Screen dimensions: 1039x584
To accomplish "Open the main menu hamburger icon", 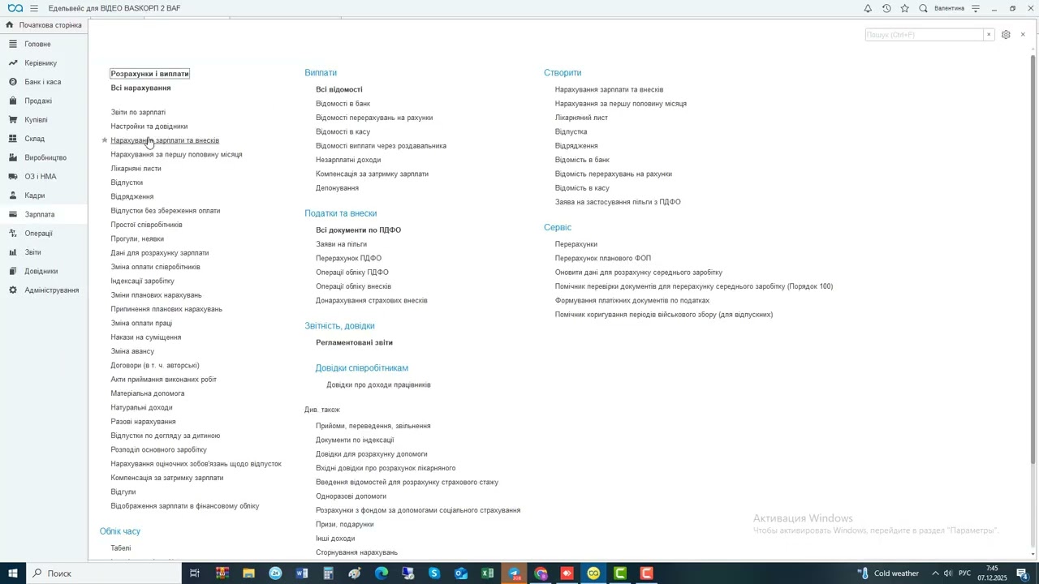I will (x=33, y=8).
